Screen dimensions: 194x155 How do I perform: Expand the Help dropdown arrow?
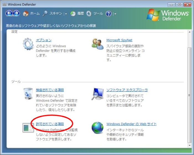click(115, 14)
